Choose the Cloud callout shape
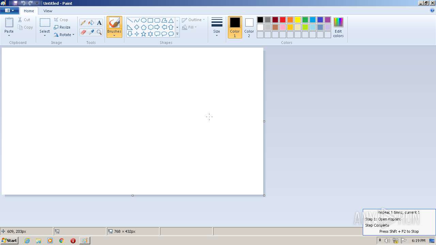Screen dimensions: 436x245 (x=171, y=34)
